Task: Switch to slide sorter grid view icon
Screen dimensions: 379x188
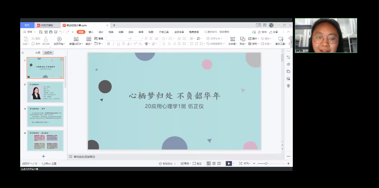Action: [214, 163]
